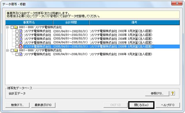This screenshot has height=113, width=185.
Task: Check the 2XX2/04/01~2XX3/03/31 data checkbox
Action: point(17,35)
